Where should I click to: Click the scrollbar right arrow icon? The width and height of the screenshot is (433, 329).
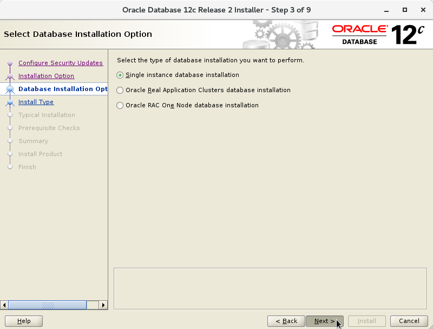click(103, 305)
